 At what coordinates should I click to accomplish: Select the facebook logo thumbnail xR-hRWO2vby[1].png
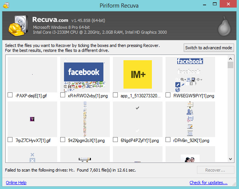85,75
